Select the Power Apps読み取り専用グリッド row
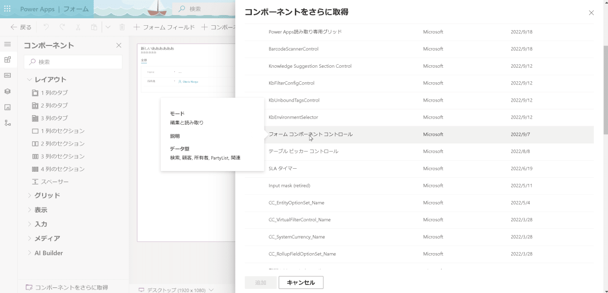Image resolution: width=608 pixels, height=293 pixels. tap(419, 32)
